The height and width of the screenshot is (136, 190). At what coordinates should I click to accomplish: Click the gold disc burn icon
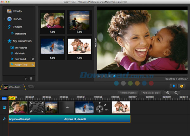pos(181,86)
